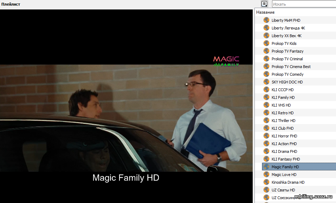Screen dimensions: 336x203
Task: Click the globe icon for Liberty XX Век 4K
Action: coord(266,35)
